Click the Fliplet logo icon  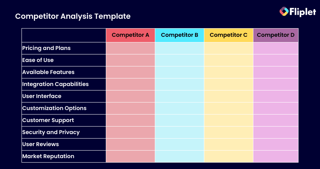[x=284, y=11]
